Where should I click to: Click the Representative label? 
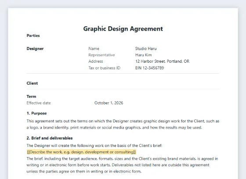point(101,55)
